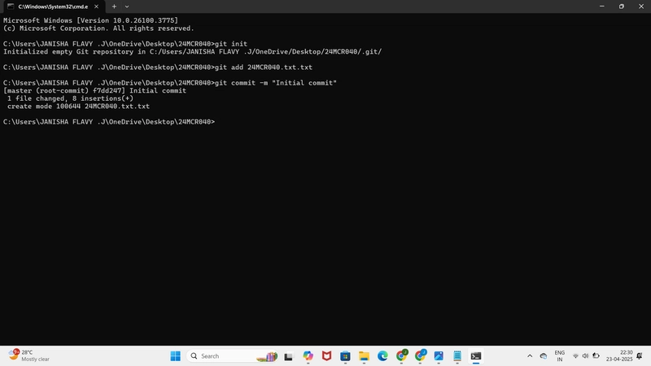The height and width of the screenshot is (366, 651).
Task: Click the taskbar Search box
Action: coord(233,356)
